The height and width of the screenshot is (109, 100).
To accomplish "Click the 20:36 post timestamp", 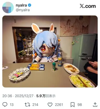I will 7,96.
